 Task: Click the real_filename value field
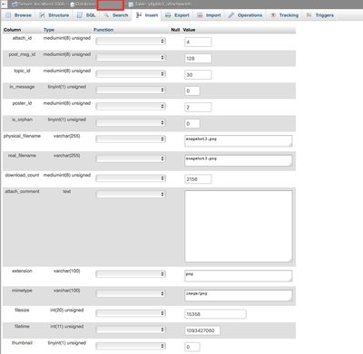coord(239,160)
